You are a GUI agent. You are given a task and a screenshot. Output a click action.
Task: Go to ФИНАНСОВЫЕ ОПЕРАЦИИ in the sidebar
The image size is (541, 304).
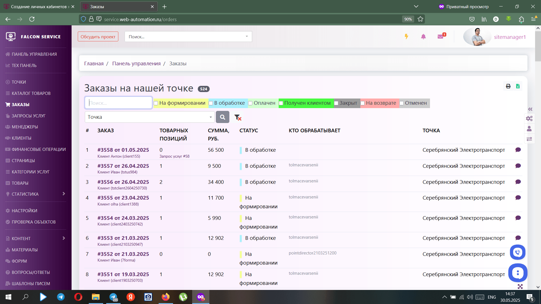[x=39, y=149]
